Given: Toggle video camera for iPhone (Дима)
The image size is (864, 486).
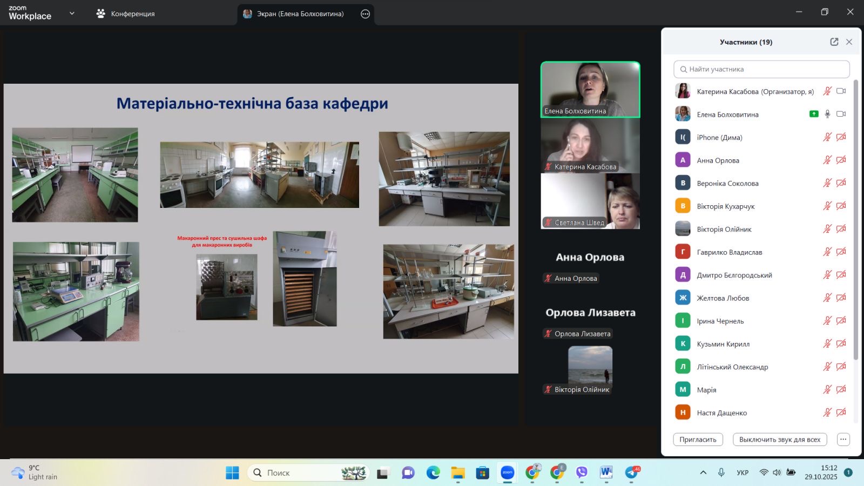Looking at the screenshot, I should 841,137.
